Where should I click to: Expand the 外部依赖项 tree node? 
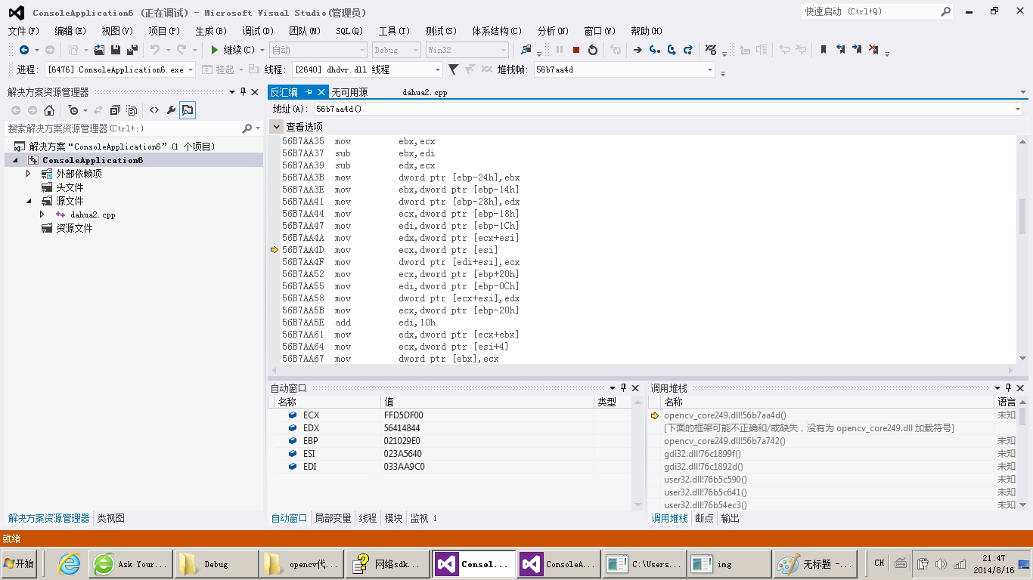point(29,174)
